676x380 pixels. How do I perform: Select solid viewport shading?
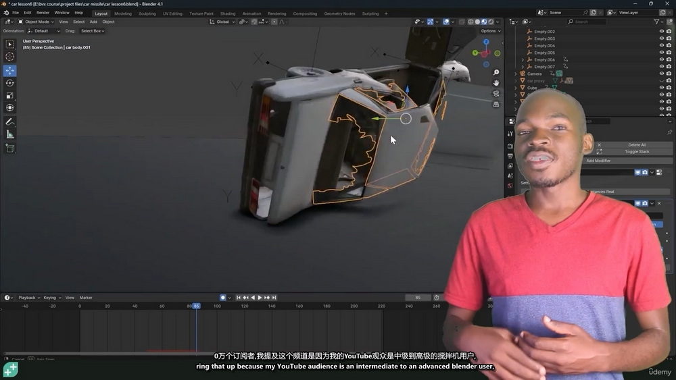pyautogui.click(x=477, y=22)
